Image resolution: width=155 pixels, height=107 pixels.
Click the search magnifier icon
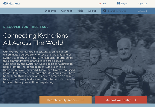coord(105,11)
